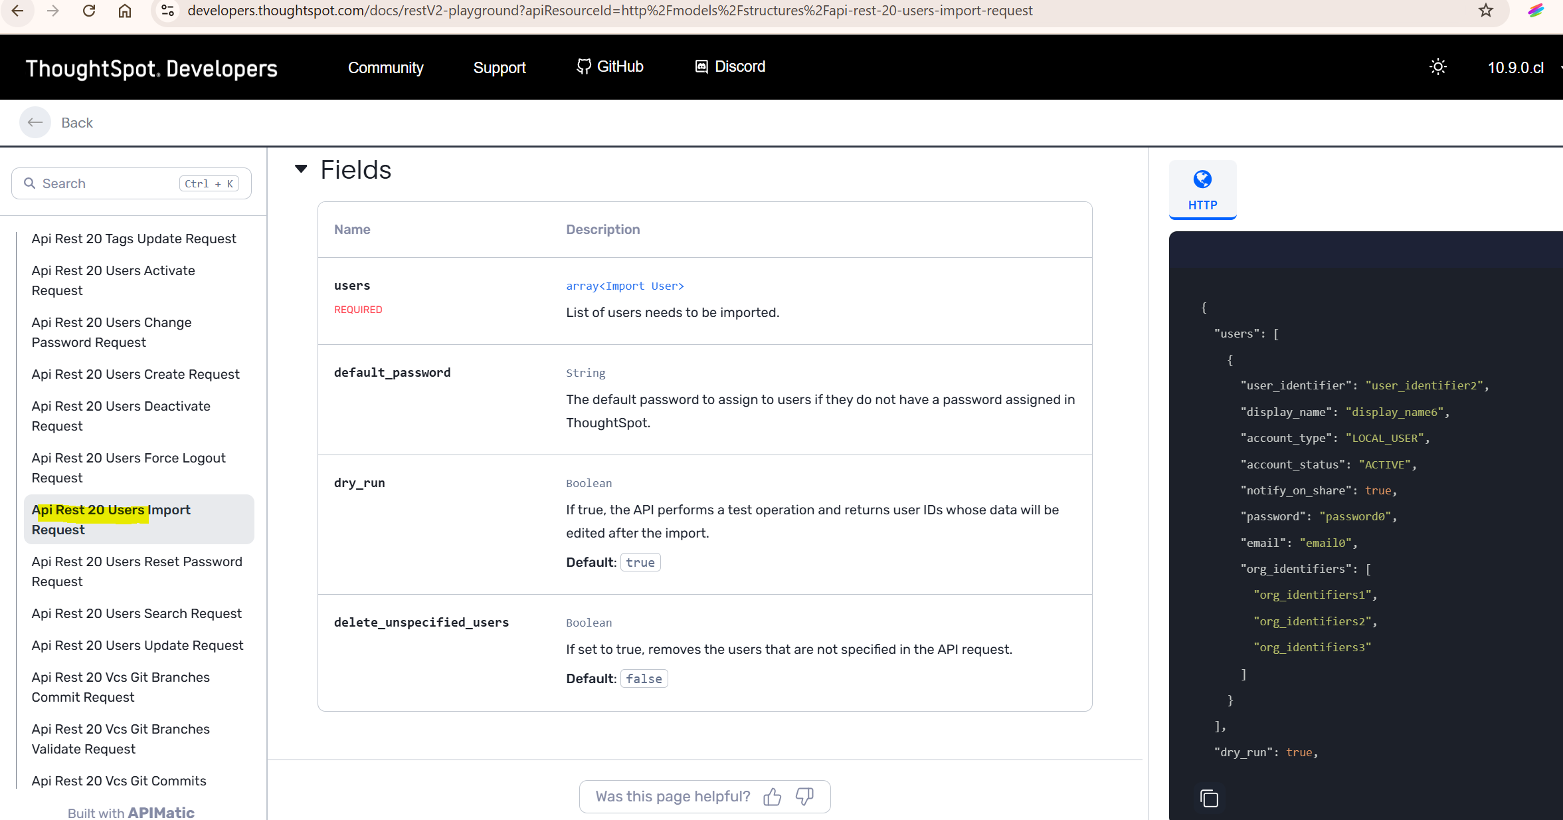Click the address bar URL
Screen dimensions: 1563x820
pos(610,11)
